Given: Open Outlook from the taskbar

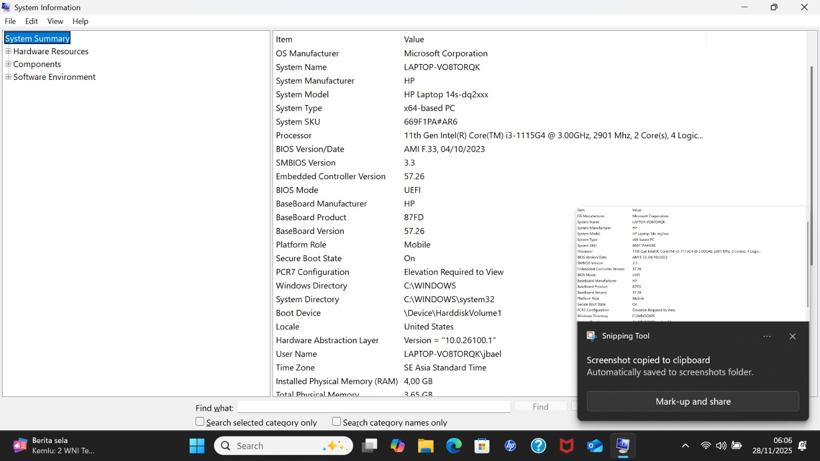Looking at the screenshot, I should pos(594,446).
